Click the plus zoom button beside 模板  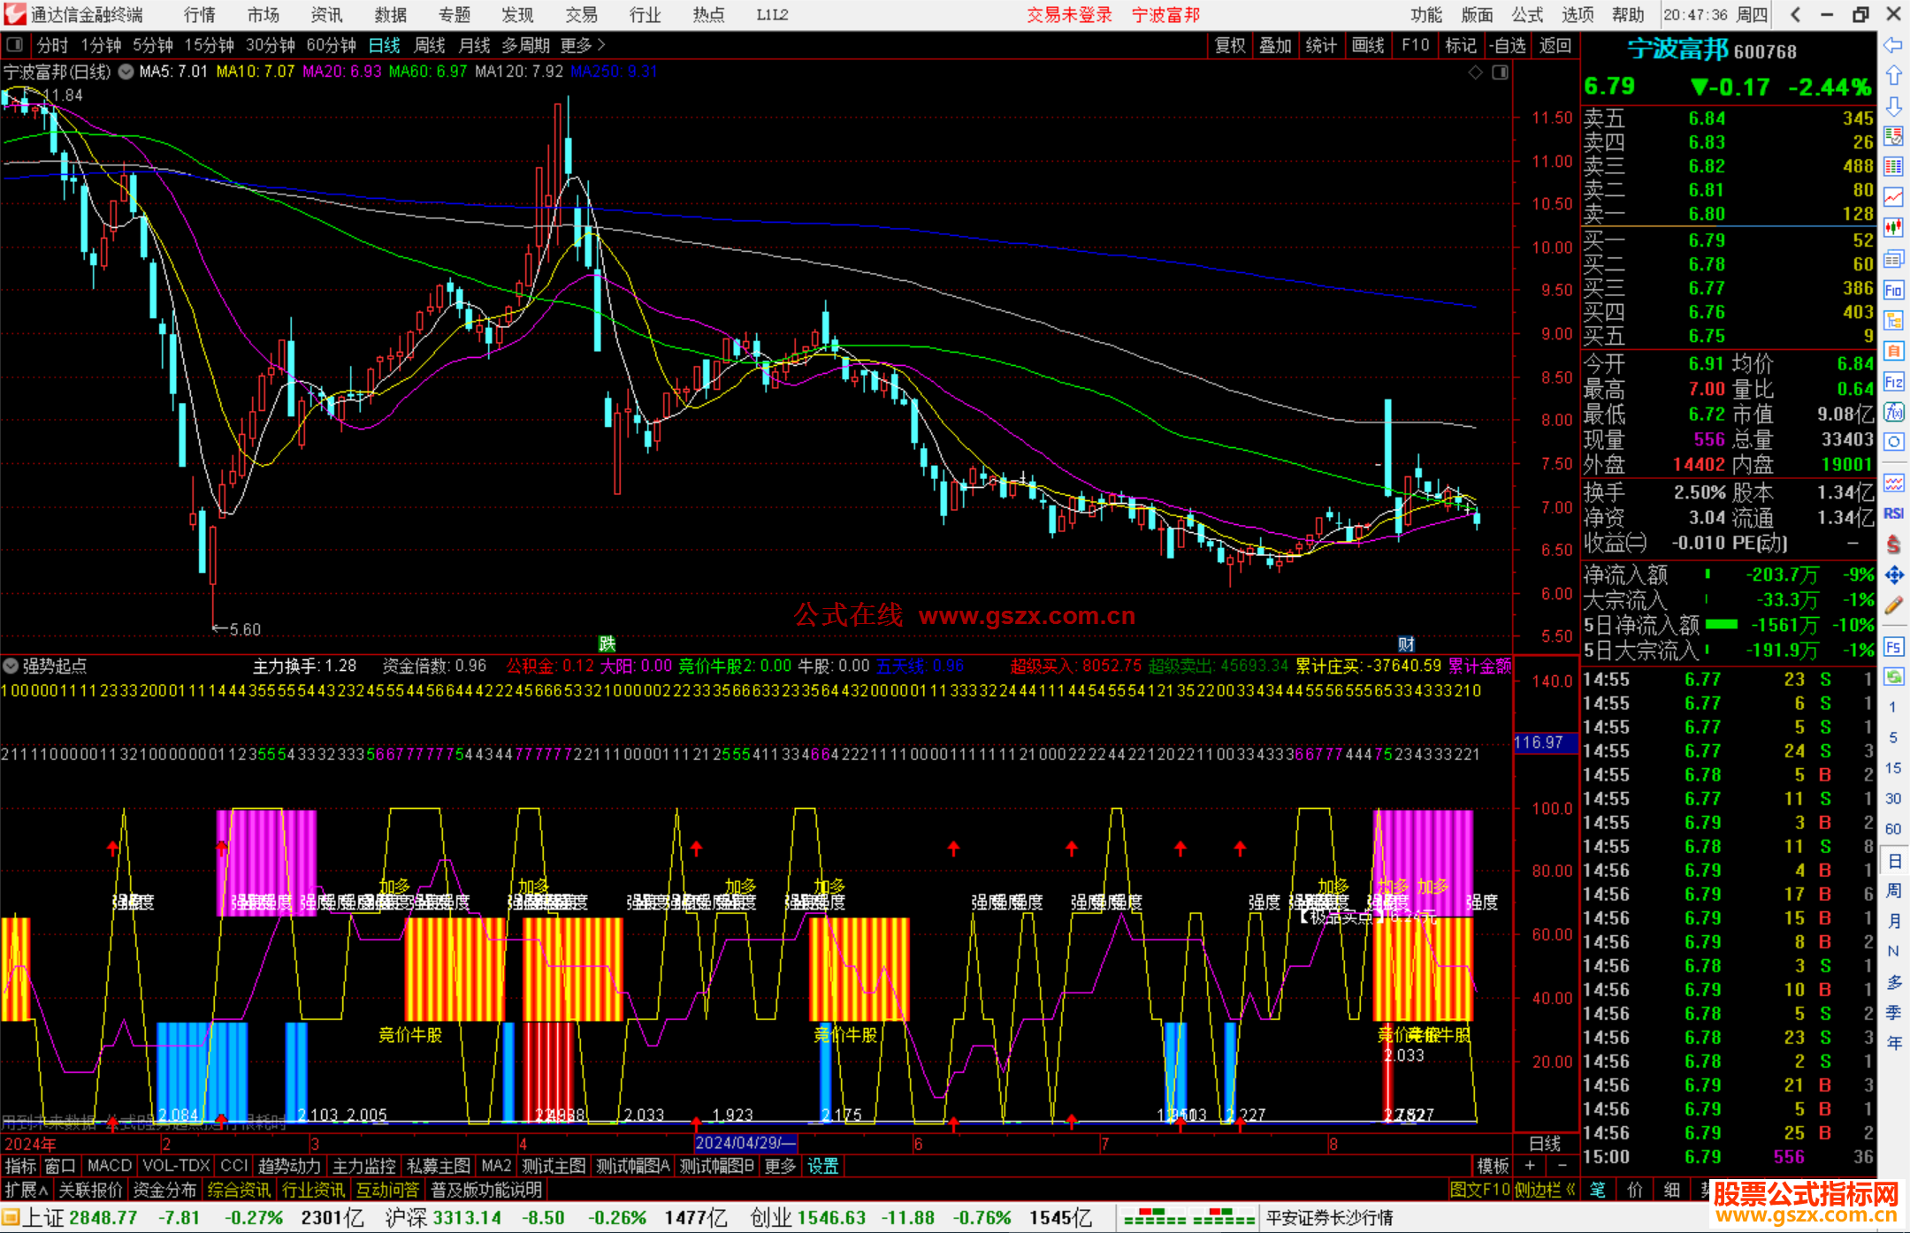point(1530,1166)
